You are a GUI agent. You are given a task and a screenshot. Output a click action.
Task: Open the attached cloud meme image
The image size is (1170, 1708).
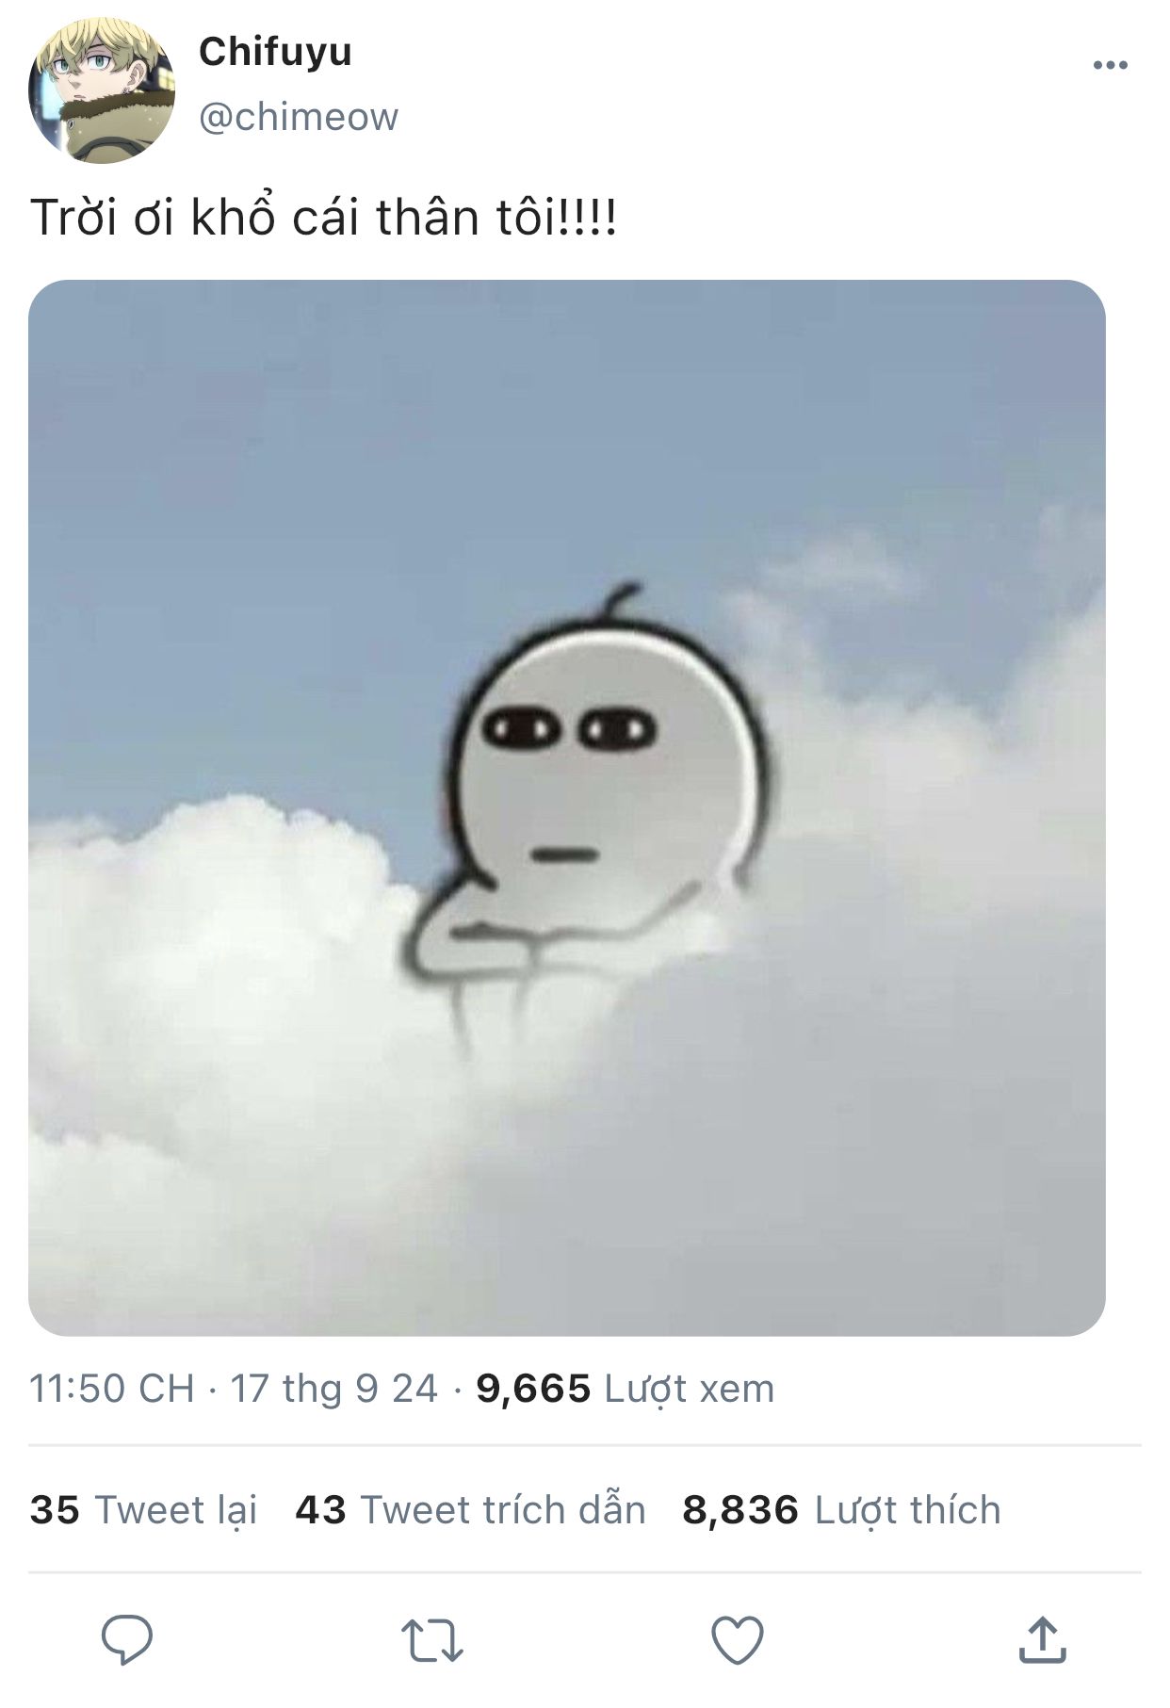click(x=567, y=807)
